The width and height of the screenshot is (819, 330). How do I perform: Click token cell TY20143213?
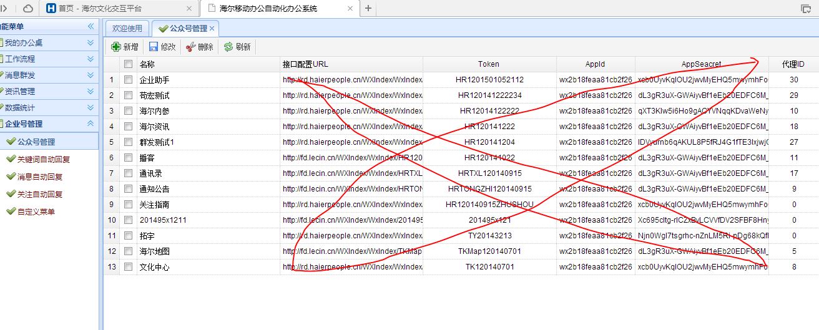[489, 236]
